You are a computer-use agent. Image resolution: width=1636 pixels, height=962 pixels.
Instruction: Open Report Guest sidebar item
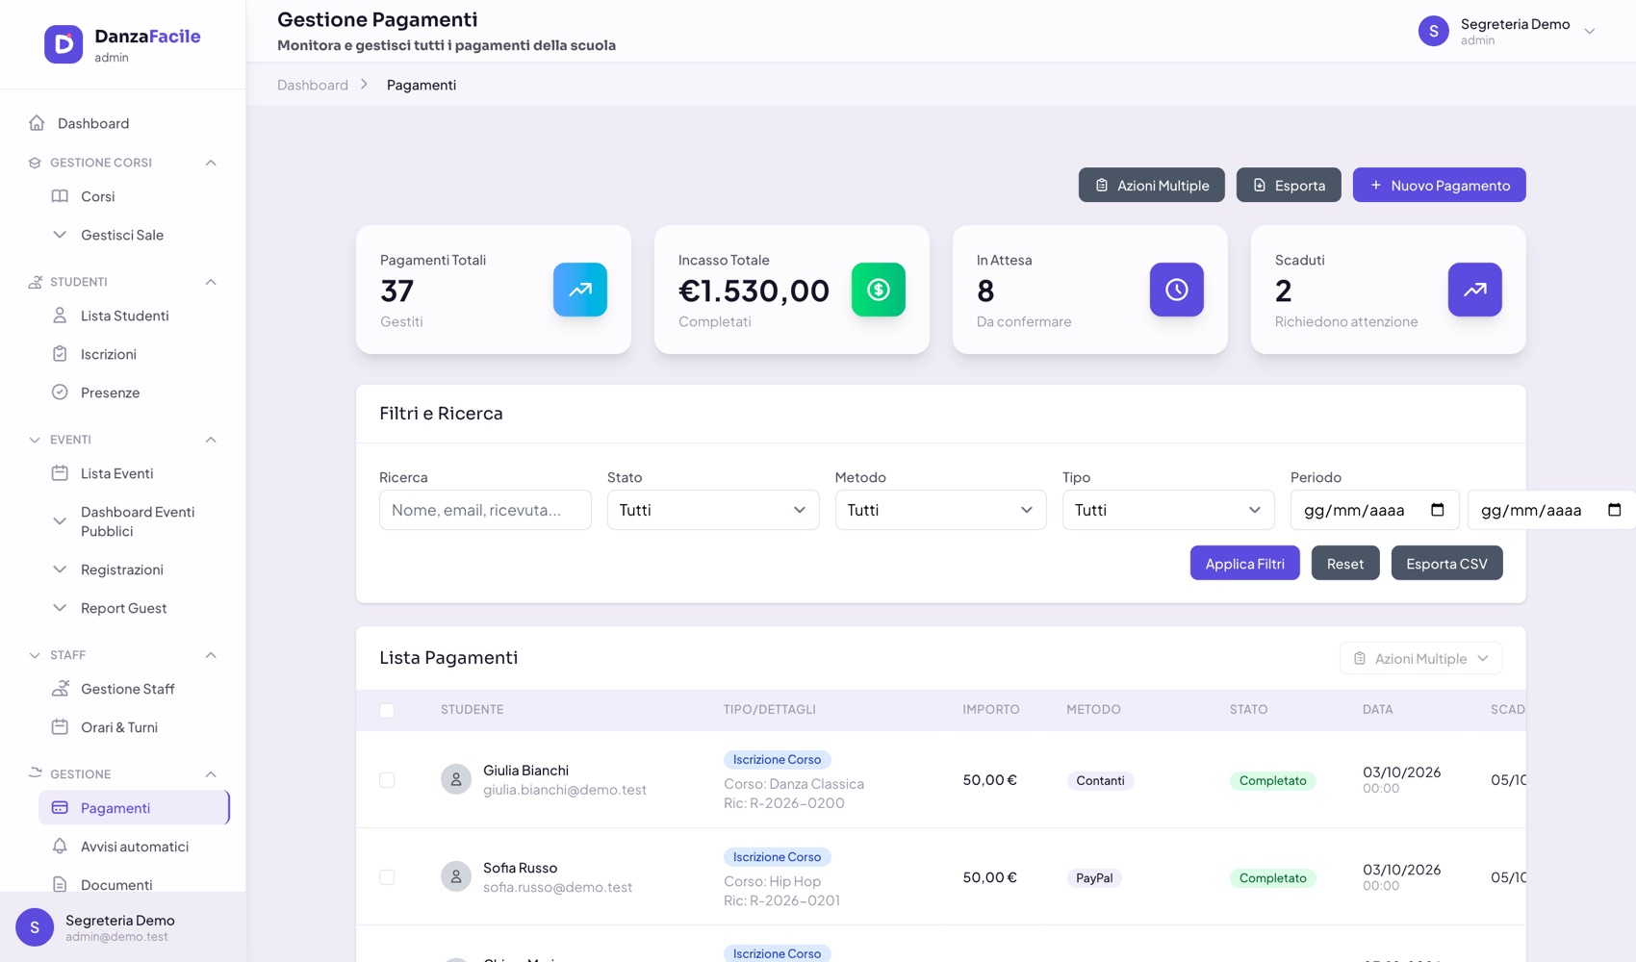pos(134,608)
